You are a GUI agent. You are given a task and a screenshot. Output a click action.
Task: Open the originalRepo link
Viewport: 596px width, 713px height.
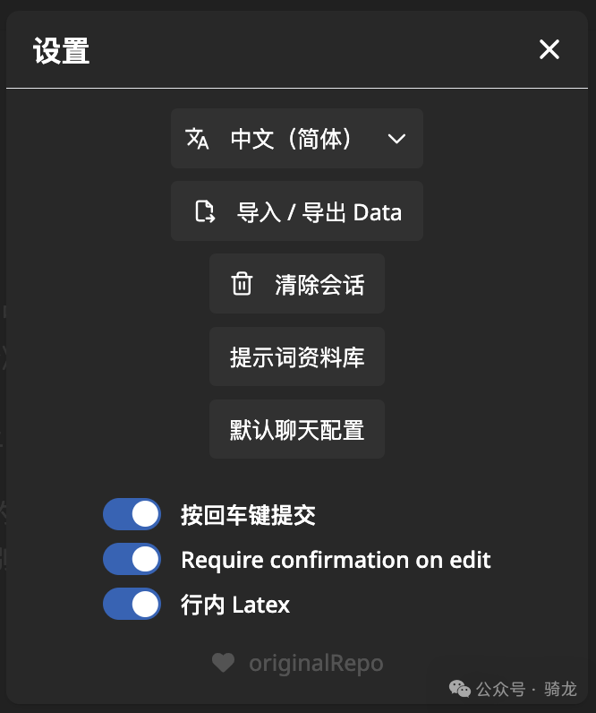(x=315, y=663)
